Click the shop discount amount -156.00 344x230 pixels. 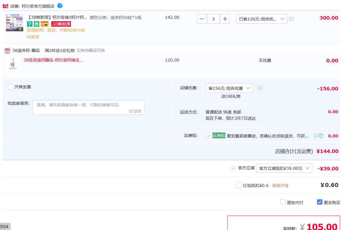pyautogui.click(x=328, y=89)
